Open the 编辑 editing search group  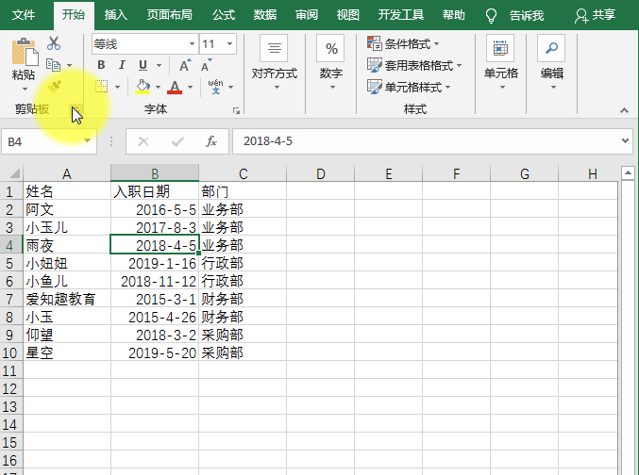(x=552, y=62)
